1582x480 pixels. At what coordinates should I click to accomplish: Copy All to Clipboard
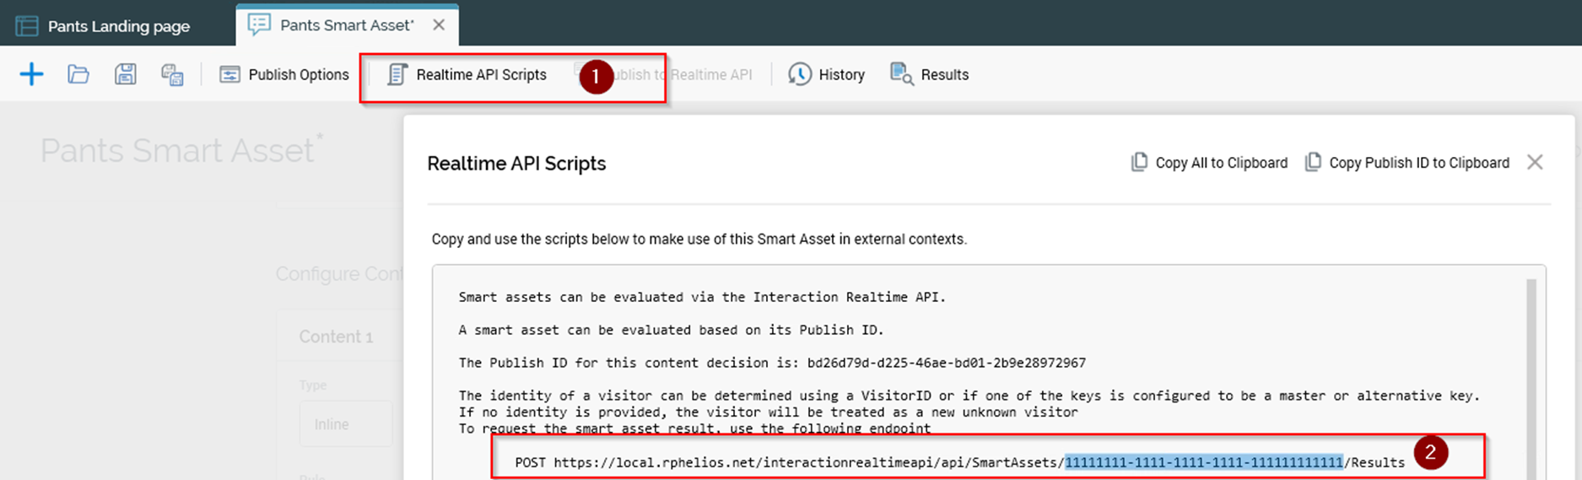click(x=1209, y=163)
